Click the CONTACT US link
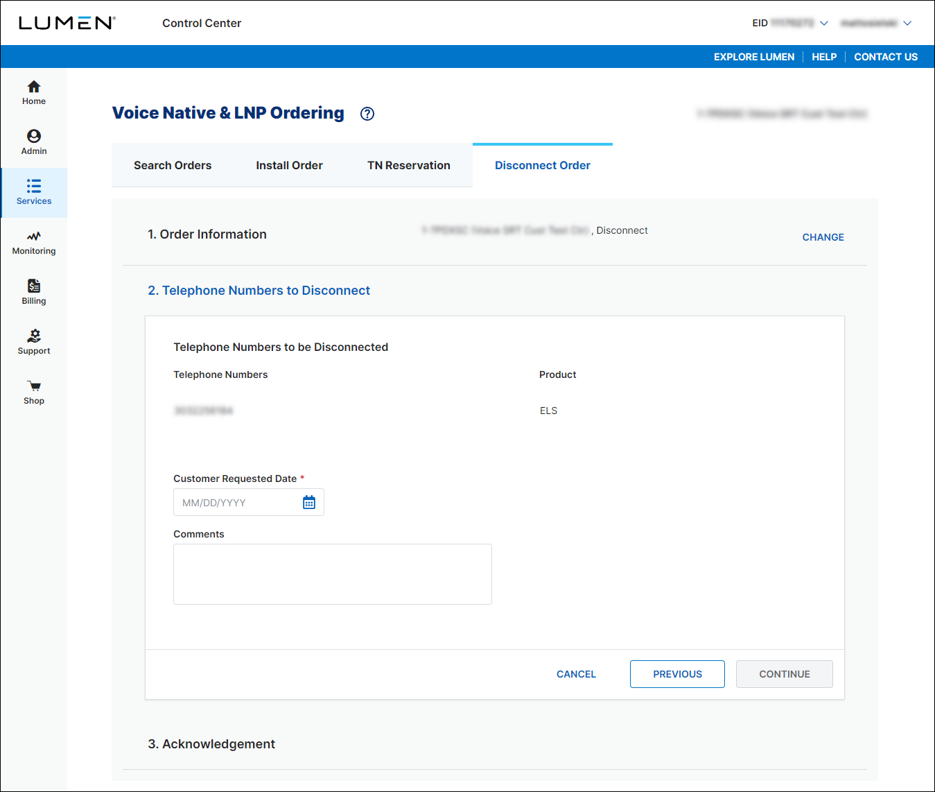 [886, 57]
